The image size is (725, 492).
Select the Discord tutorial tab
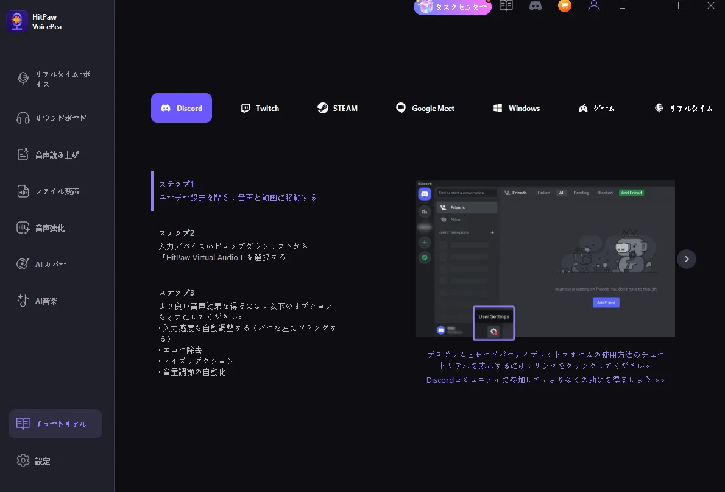pos(182,108)
